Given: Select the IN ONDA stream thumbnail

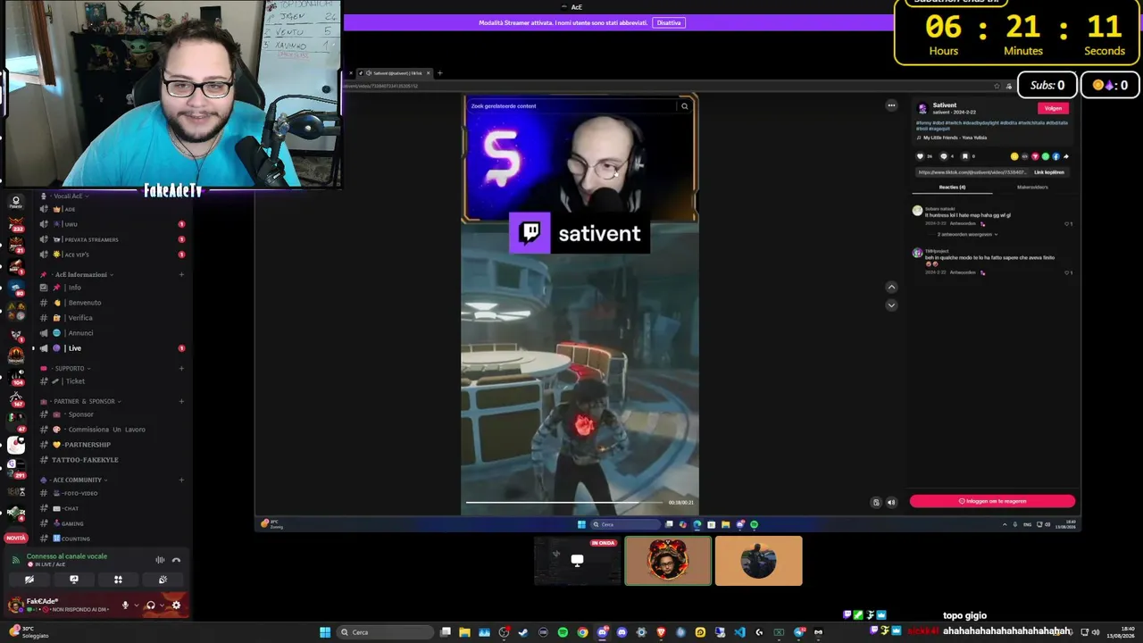Looking at the screenshot, I should pos(578,561).
